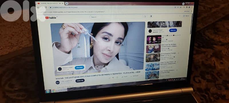Click the Cine Juegos 4K channel avatar
Screen dimensions: 229x103
coord(58,82)
